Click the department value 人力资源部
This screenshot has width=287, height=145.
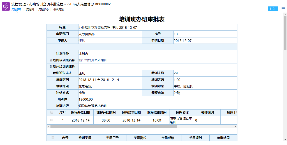[86, 34]
